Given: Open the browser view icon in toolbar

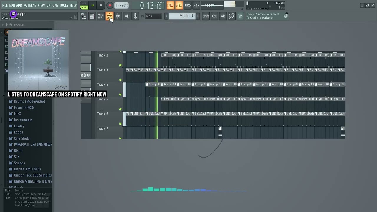Looking at the screenshot, I should click(x=84, y=16).
